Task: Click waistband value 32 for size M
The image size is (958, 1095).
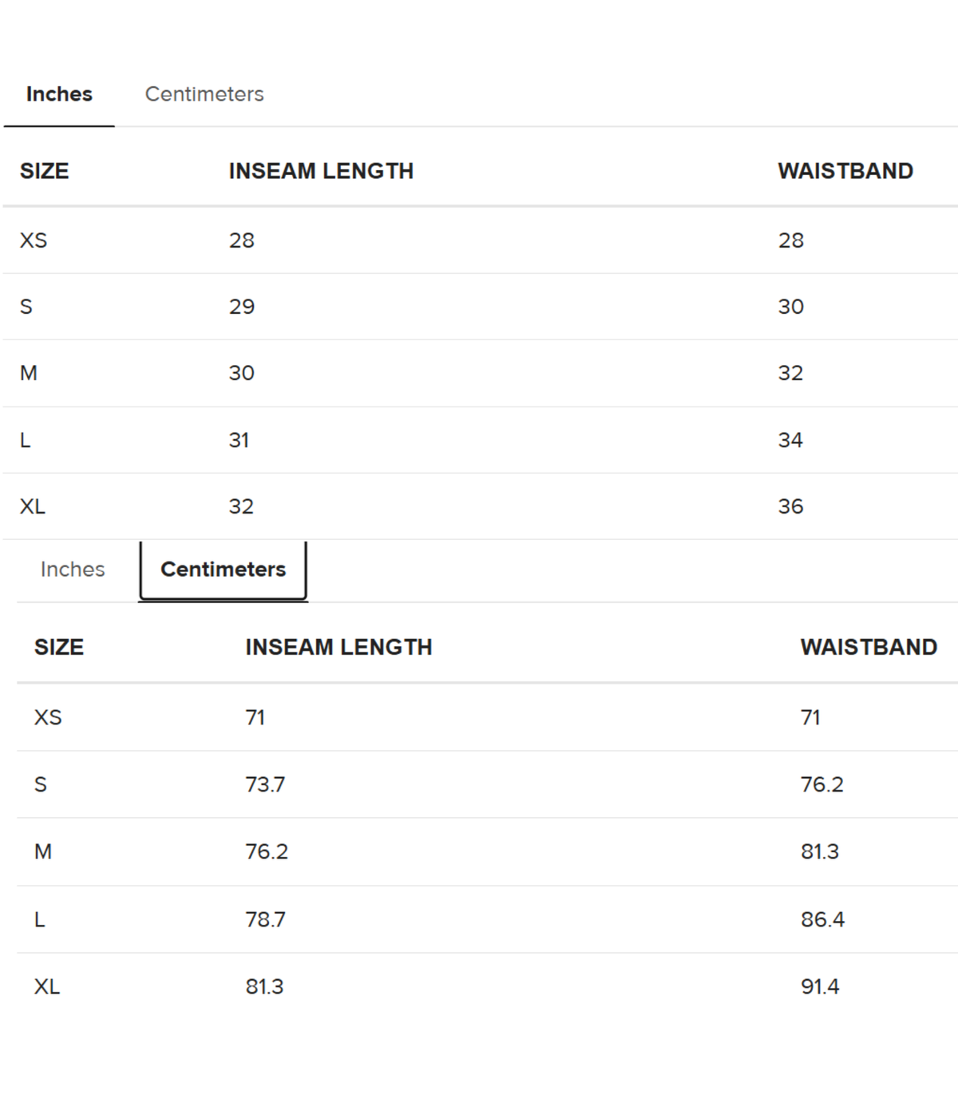Action: click(x=790, y=373)
